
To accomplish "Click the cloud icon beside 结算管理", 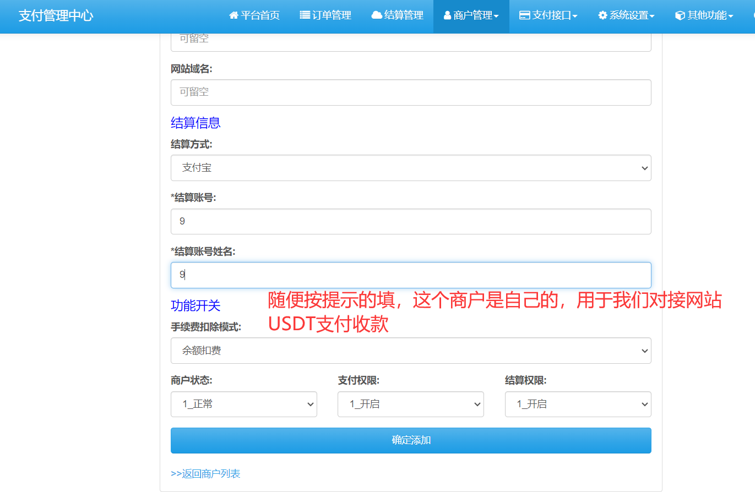I will (x=377, y=15).
